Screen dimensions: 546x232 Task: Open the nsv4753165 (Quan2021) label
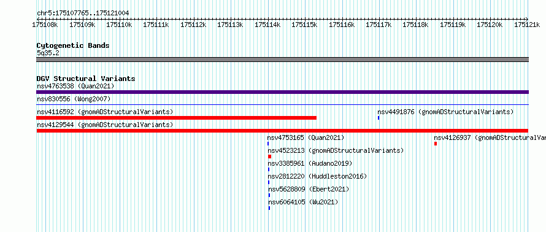(306, 137)
